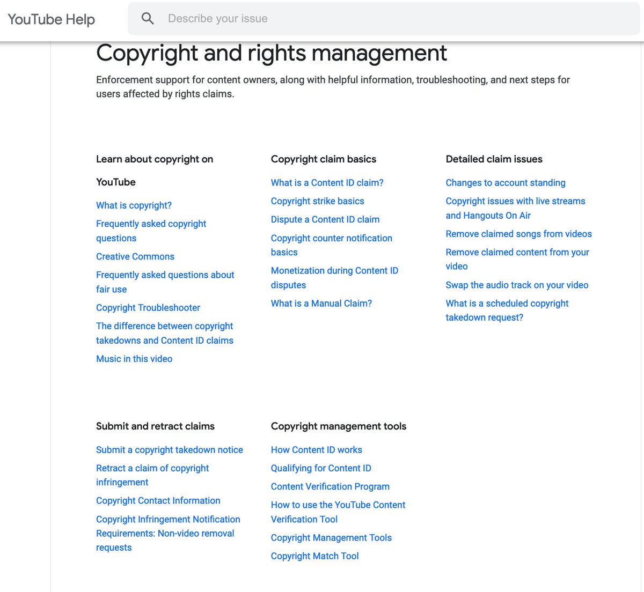
Task: Click the 'Learn about copyright on YouTube' heading
Action: [155, 171]
